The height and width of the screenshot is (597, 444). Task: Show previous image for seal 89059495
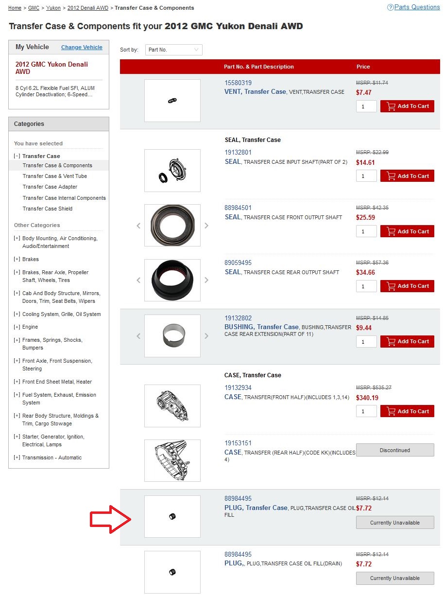tap(138, 280)
